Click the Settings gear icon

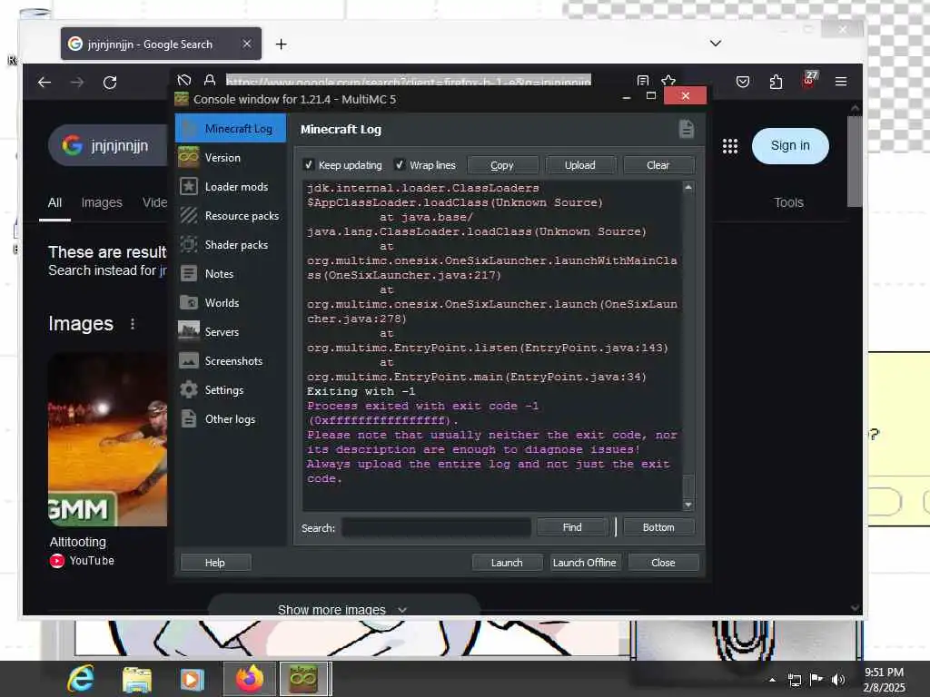(x=189, y=389)
